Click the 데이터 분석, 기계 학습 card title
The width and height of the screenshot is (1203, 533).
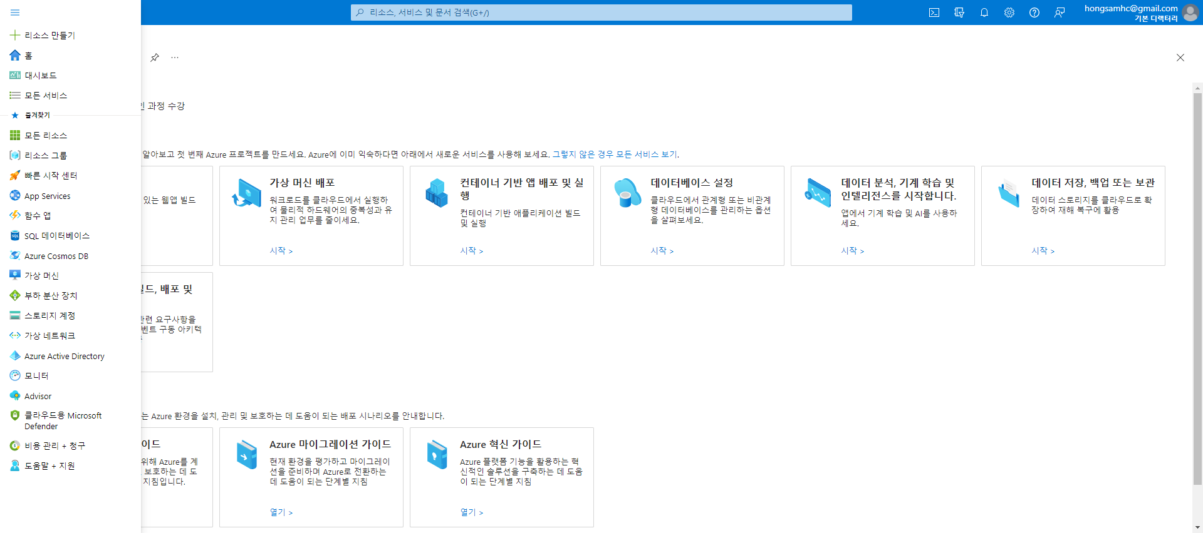click(898, 189)
